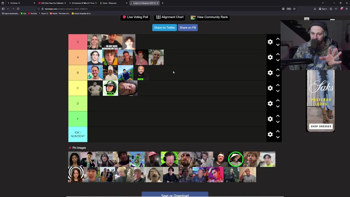Move IDK / NONTENT row up with arrow
This screenshot has width=350, height=197.
pyautogui.click(x=278, y=131)
